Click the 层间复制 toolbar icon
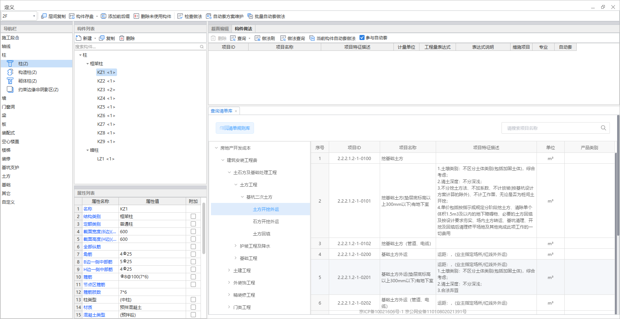 click(x=44, y=16)
